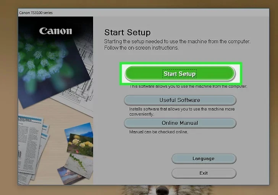This screenshot has width=278, height=195.
Task: Click 'This software allows you to use' text
Action: (x=189, y=86)
